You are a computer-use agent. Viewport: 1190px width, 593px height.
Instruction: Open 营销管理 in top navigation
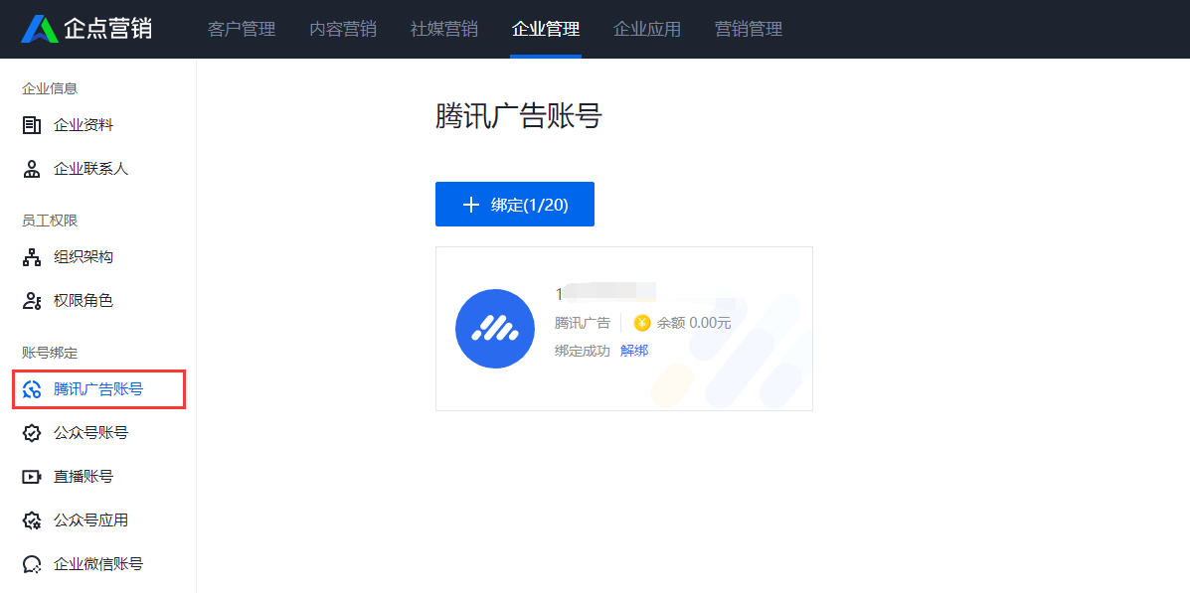(x=749, y=29)
